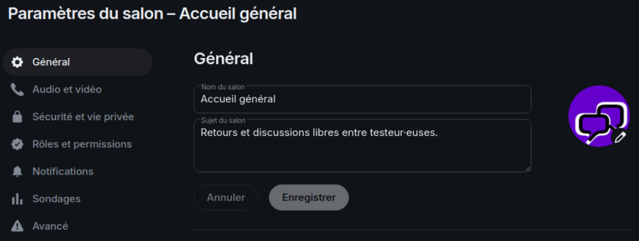Go to the Rôles et permissions section

(77, 144)
